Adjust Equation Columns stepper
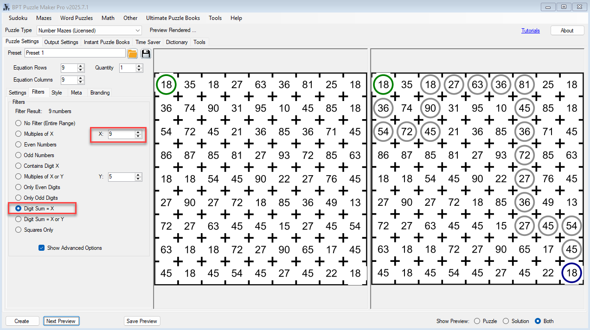Image resolution: width=590 pixels, height=330 pixels. click(x=81, y=80)
